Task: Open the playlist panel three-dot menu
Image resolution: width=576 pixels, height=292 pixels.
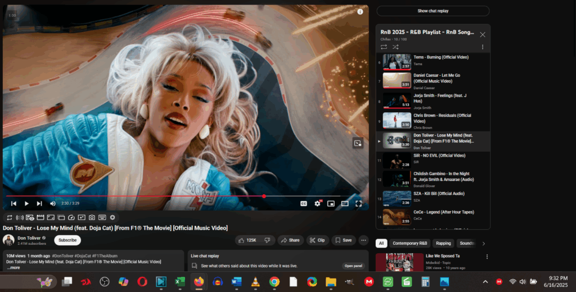Action: 482,47
